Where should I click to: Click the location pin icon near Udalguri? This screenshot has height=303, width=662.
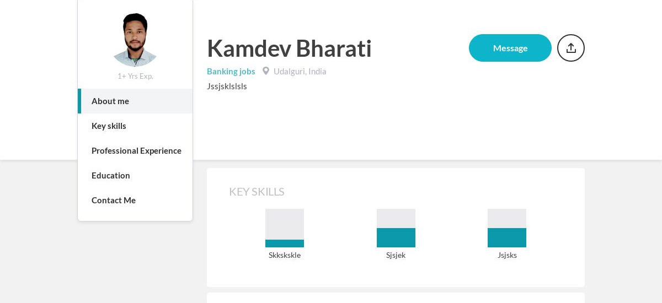pos(266,71)
